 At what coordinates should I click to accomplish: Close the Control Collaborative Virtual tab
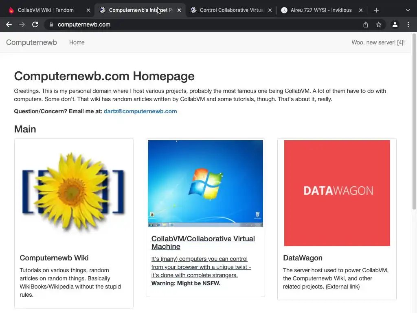[270, 10]
